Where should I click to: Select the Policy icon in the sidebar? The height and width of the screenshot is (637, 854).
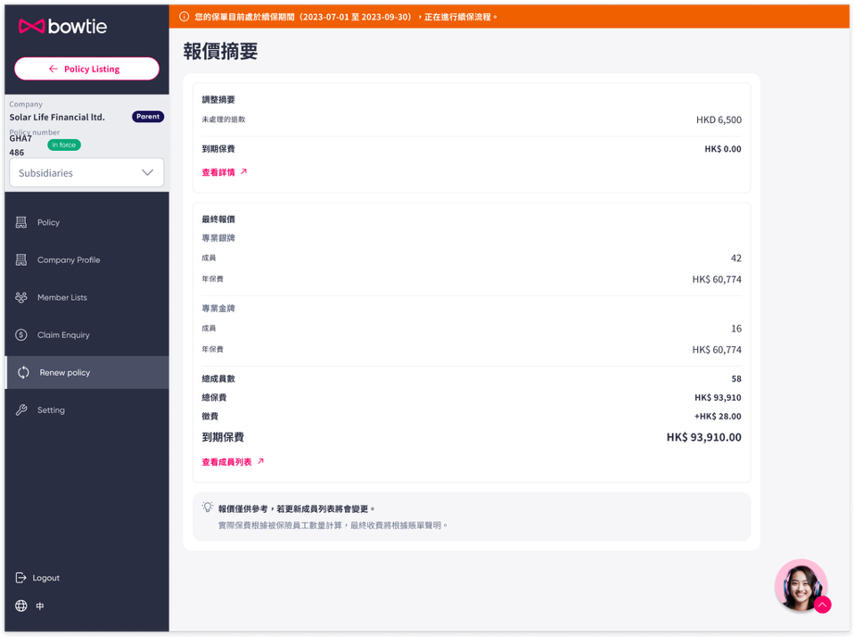pyautogui.click(x=21, y=222)
